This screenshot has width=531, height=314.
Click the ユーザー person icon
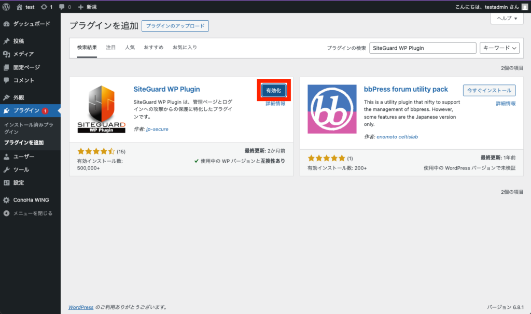[x=6, y=156]
